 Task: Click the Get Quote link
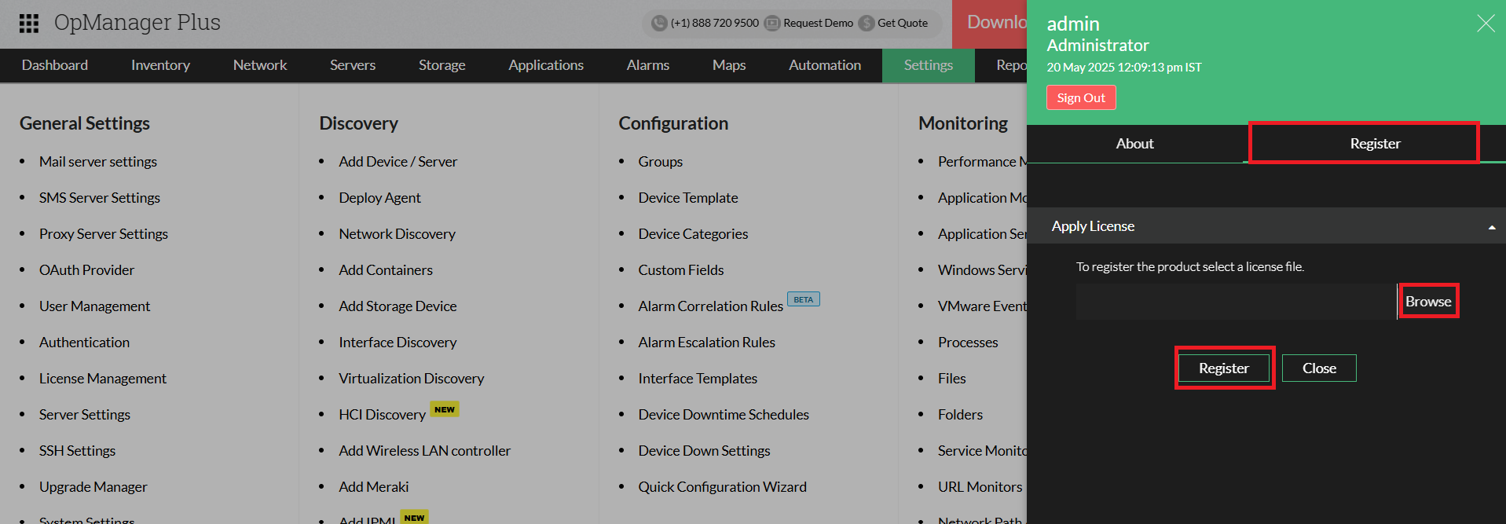point(903,23)
